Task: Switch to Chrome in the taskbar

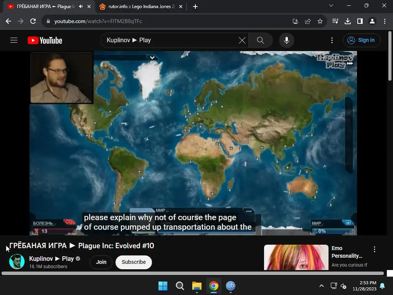Action: pos(213,286)
